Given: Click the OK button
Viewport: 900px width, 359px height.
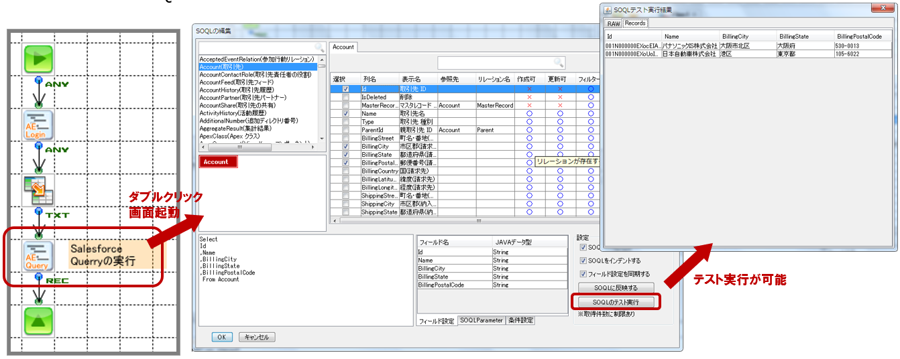Looking at the screenshot, I should [x=222, y=337].
